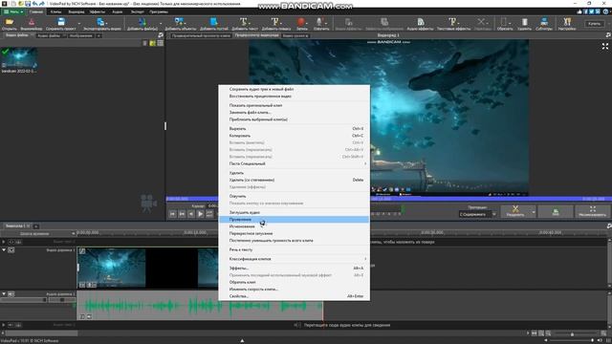Click the Buy button in toolbar
The width and height of the screenshot is (612, 344).
(x=594, y=24)
